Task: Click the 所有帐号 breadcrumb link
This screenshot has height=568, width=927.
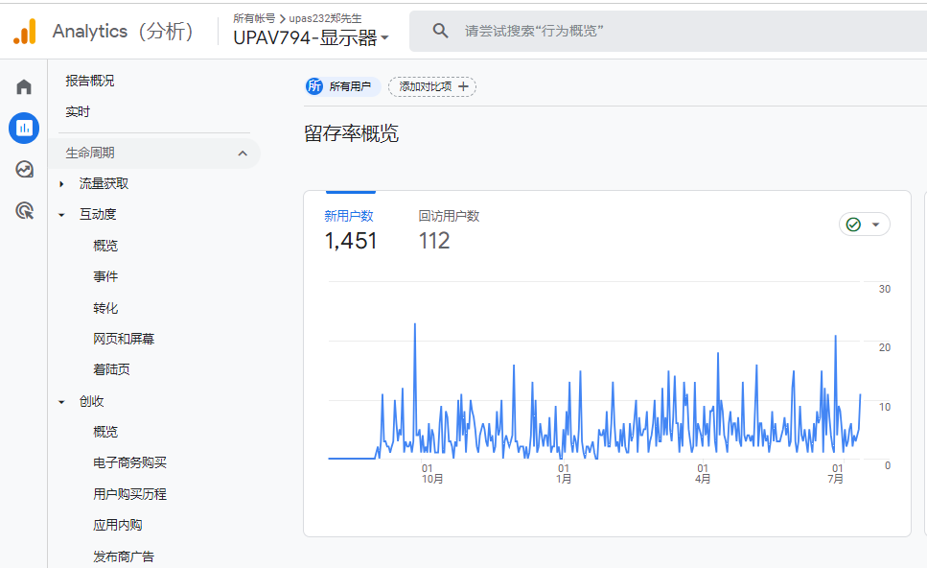Action: (253, 18)
